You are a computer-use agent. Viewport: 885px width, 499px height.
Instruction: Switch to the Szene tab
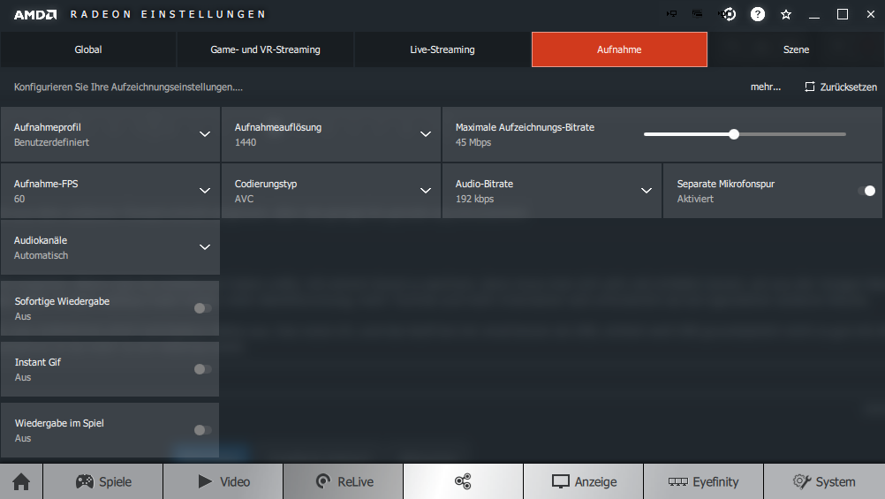click(796, 49)
